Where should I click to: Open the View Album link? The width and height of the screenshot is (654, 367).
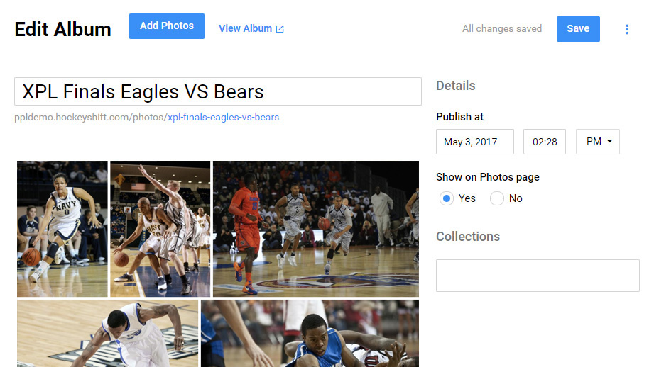click(x=245, y=29)
